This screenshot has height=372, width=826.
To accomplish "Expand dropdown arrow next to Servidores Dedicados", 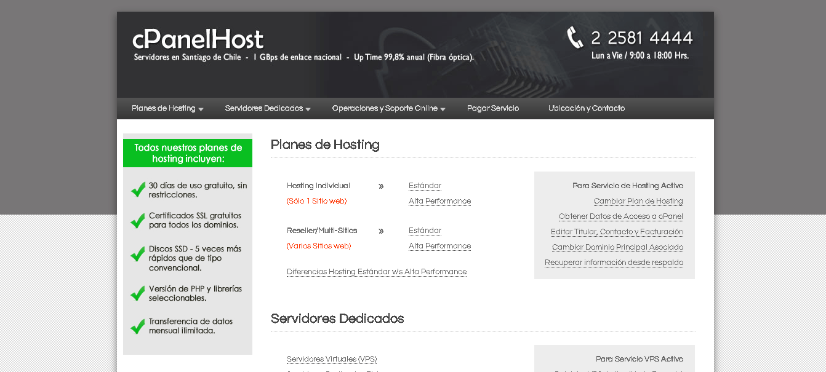I will [308, 109].
